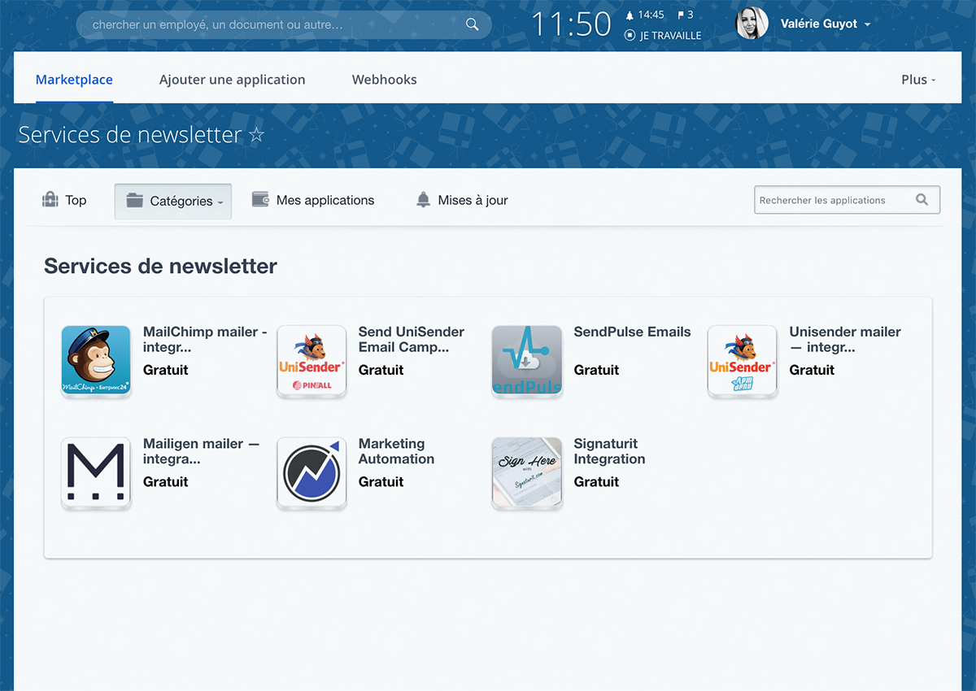Click the magnifier icon in global search

coord(472,24)
